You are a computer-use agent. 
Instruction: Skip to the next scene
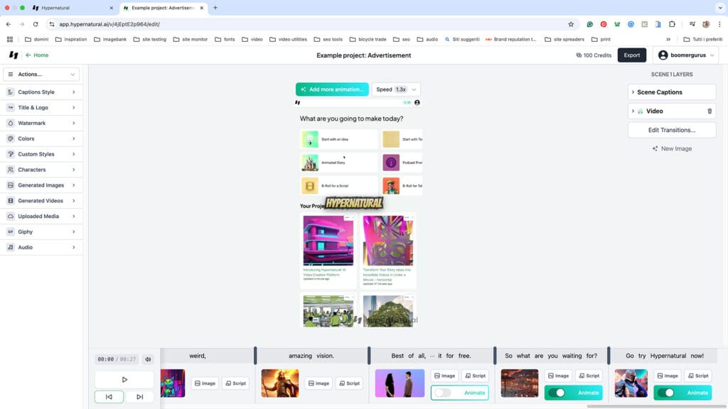pos(139,397)
